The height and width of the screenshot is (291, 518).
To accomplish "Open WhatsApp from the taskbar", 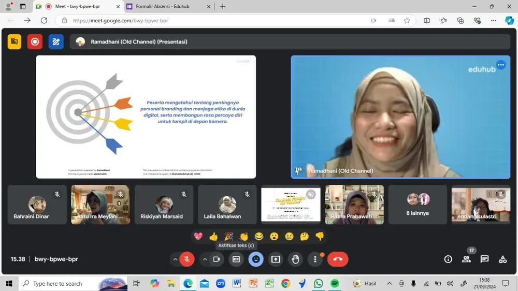I will pos(319,283).
